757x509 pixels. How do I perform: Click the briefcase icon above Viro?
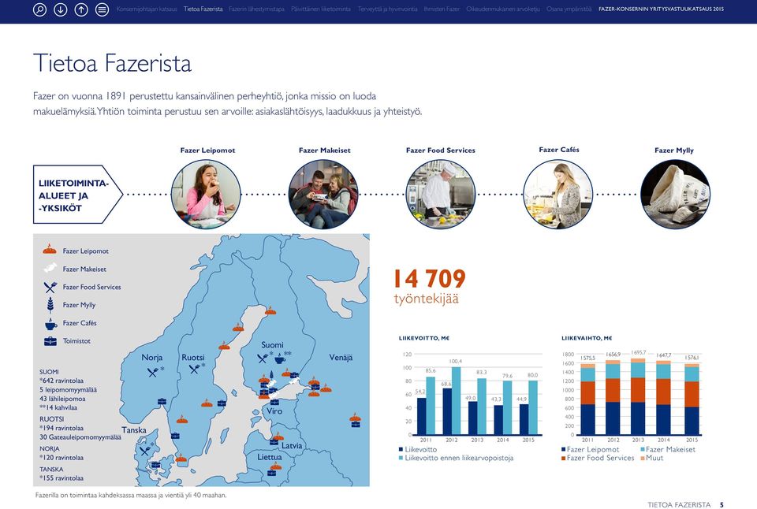point(274,401)
